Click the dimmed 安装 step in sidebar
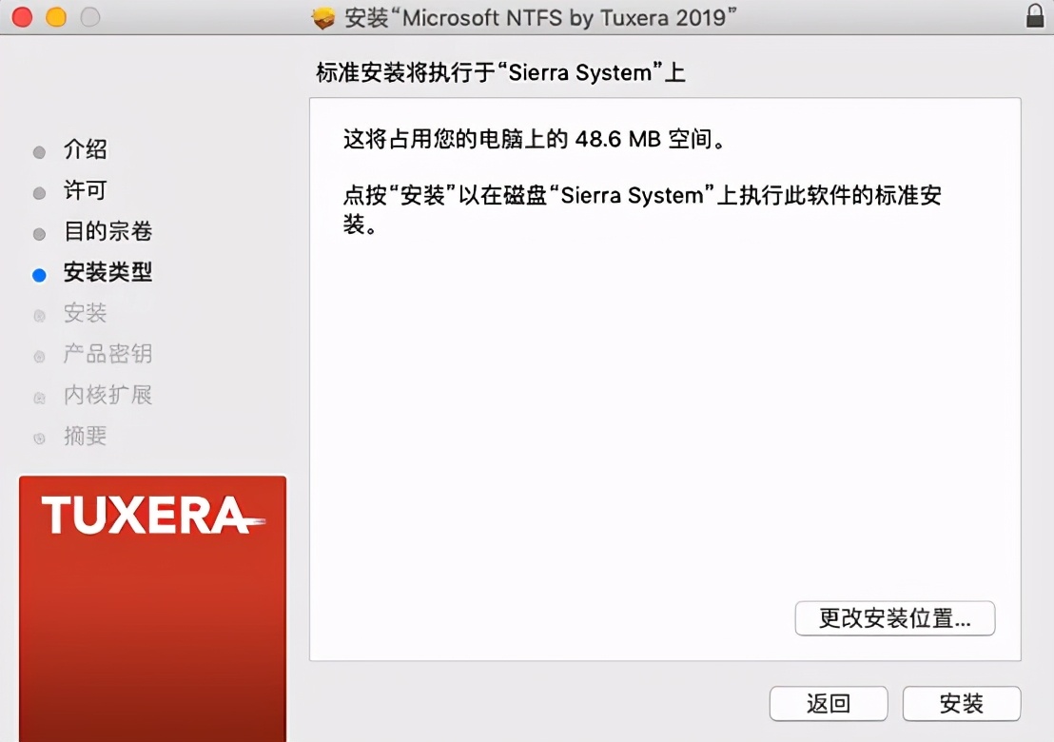 tap(86, 313)
